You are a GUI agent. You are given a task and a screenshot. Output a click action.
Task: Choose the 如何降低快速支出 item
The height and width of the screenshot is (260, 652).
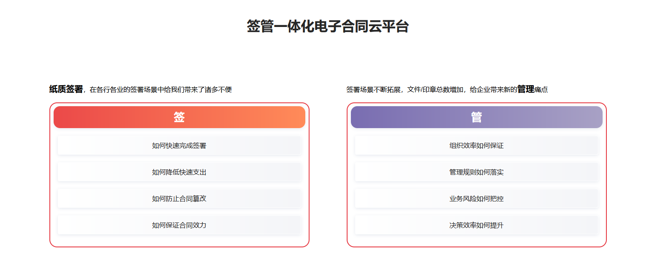(x=179, y=172)
